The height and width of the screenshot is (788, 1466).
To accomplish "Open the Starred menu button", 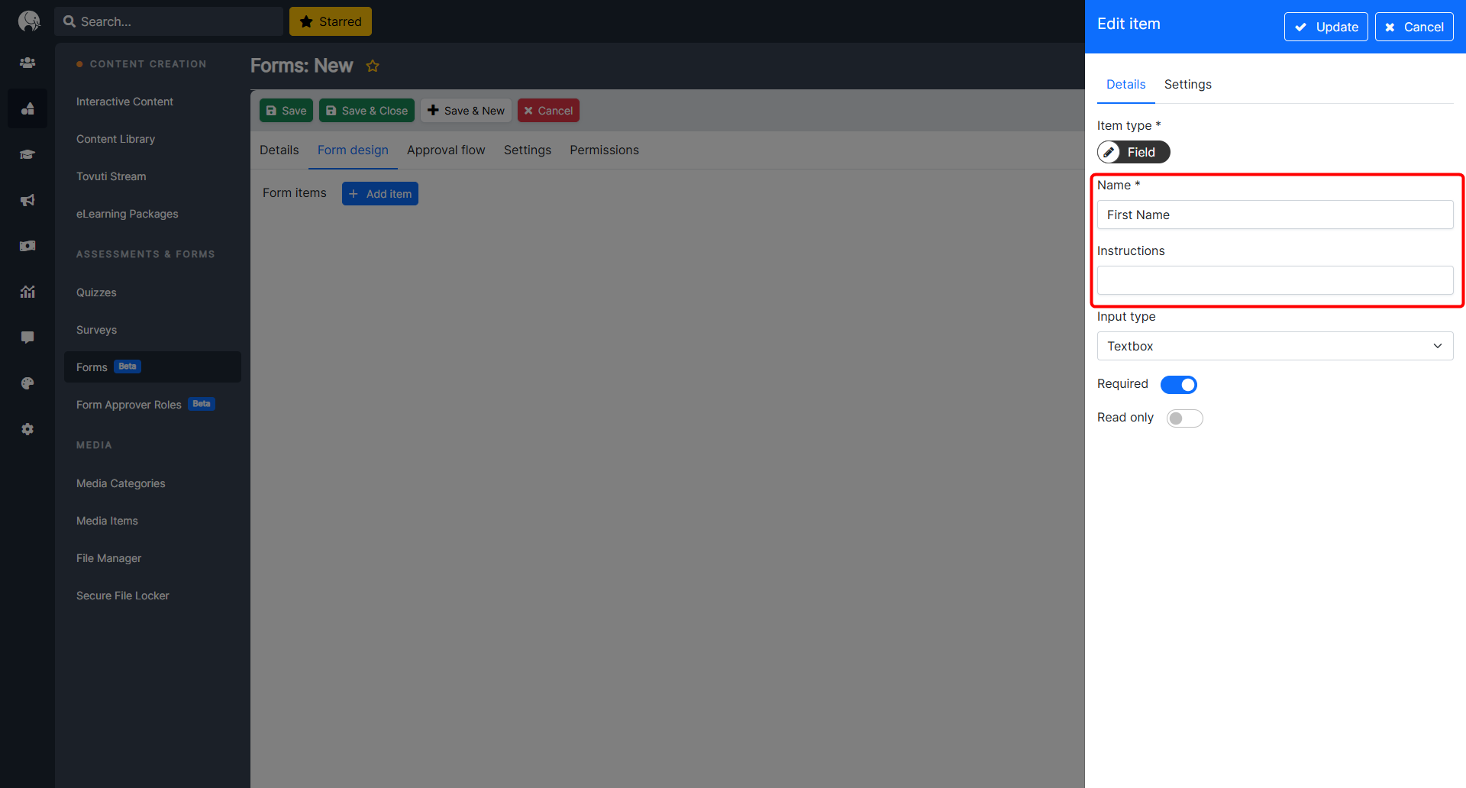I will [x=331, y=21].
